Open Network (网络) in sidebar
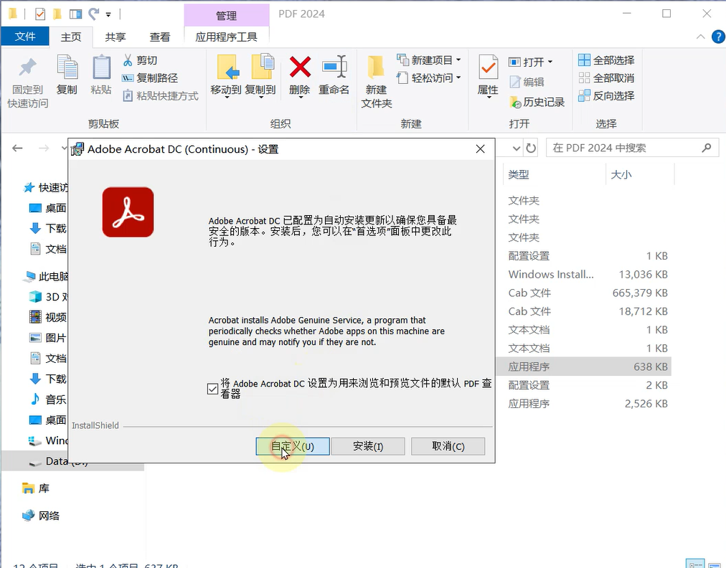Viewport: 726px width, 568px height. [41, 516]
